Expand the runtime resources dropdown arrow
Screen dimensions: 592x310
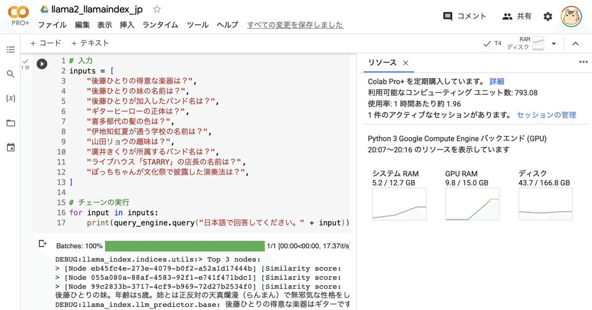(x=554, y=43)
